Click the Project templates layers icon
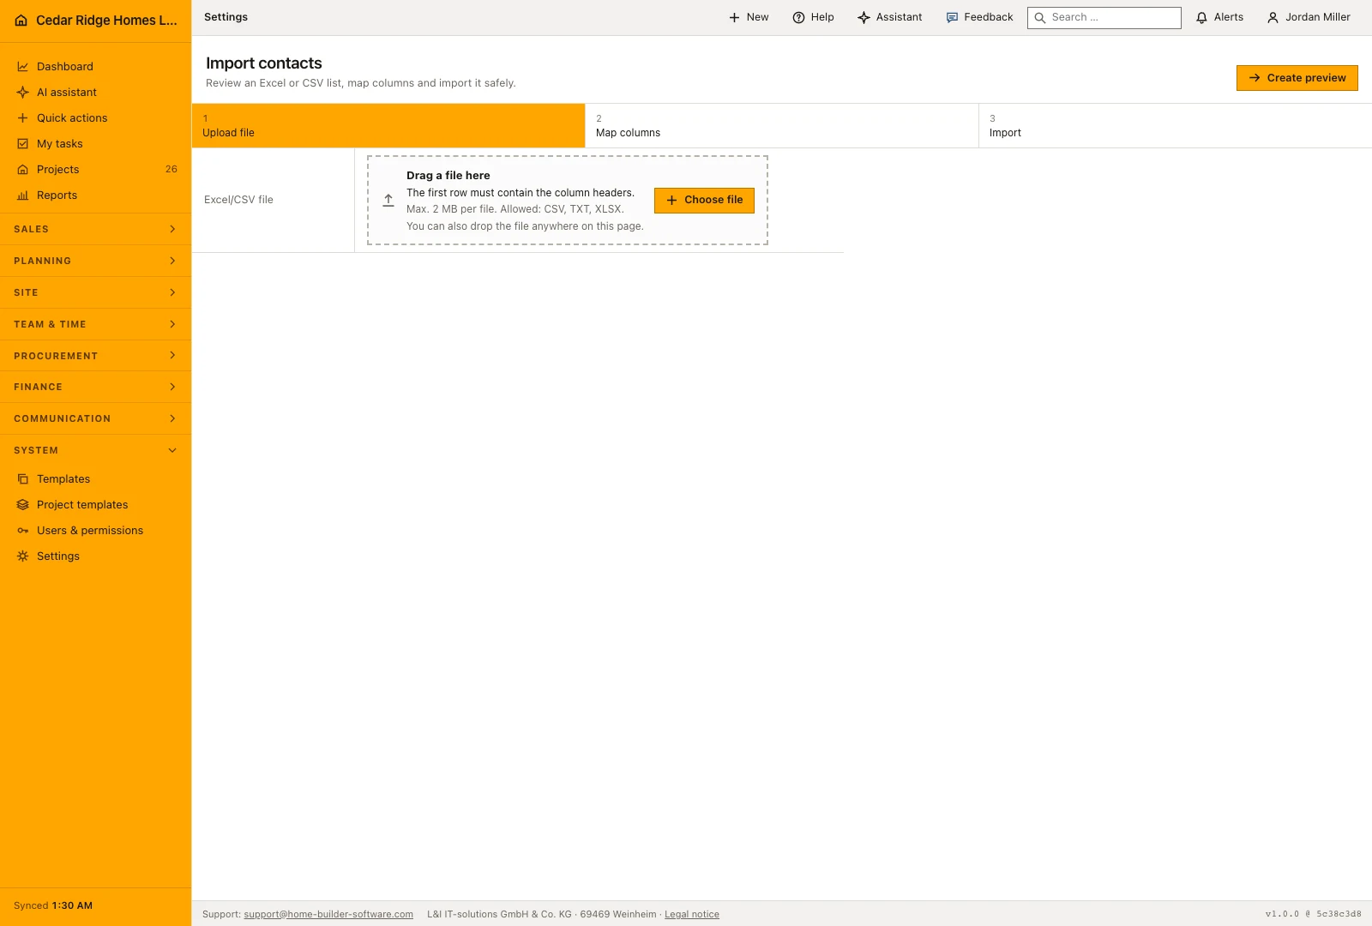Viewport: 1372px width, 926px height. (23, 505)
